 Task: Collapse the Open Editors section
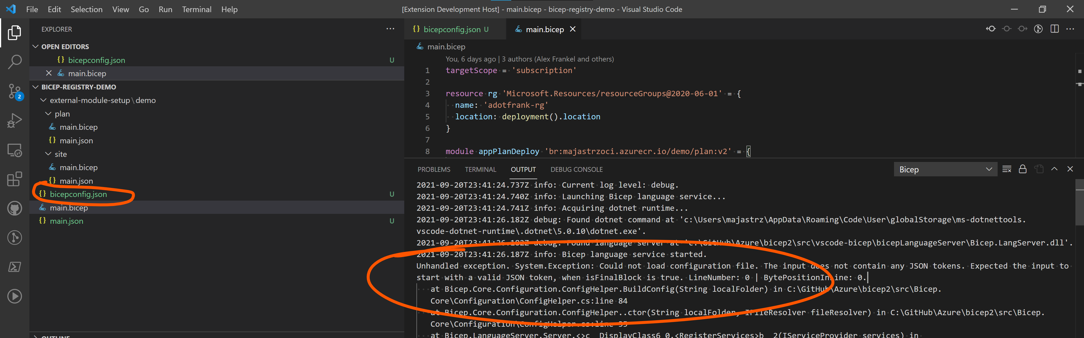[36, 46]
